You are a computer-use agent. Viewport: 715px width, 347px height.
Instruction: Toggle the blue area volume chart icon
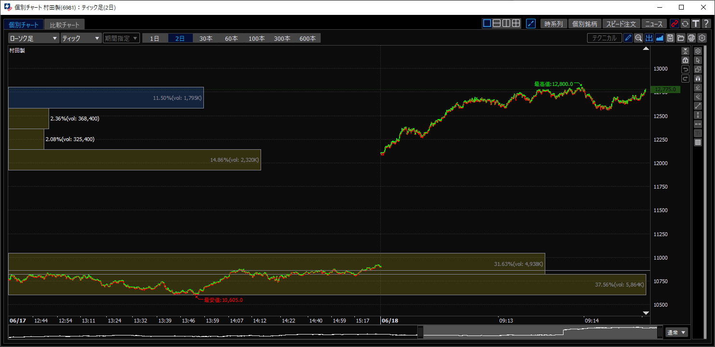[660, 38]
